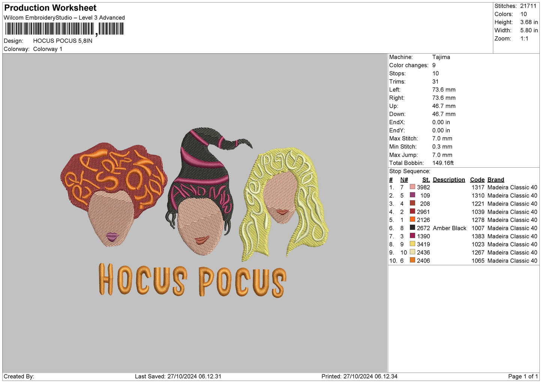Viewport: 542px width, 383px height.
Task: Click the color swatch for stop 1 (code 1317)
Action: tap(413, 187)
